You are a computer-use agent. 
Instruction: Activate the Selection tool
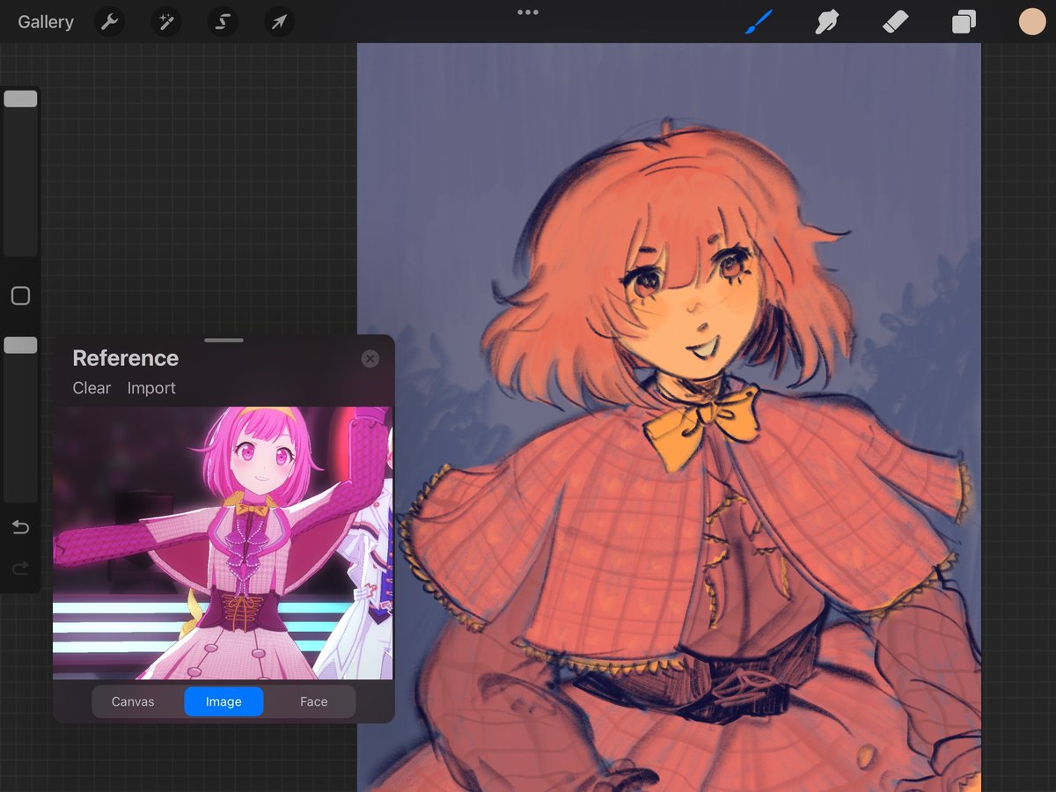(x=223, y=22)
